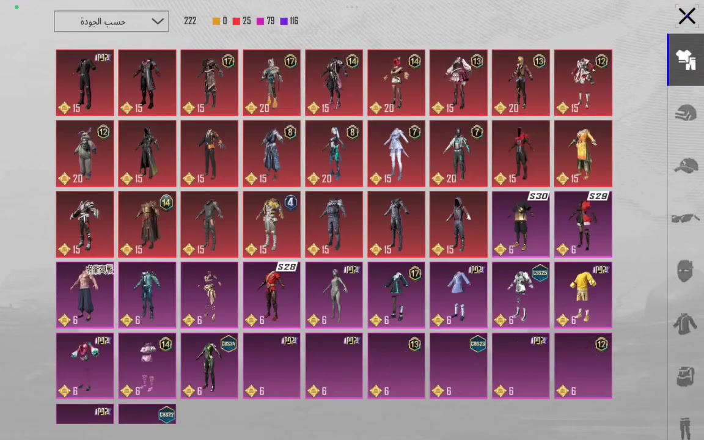This screenshot has width=704, height=440.
Task: Select the dark teal outfit with badge 7
Action: [x=458, y=153]
